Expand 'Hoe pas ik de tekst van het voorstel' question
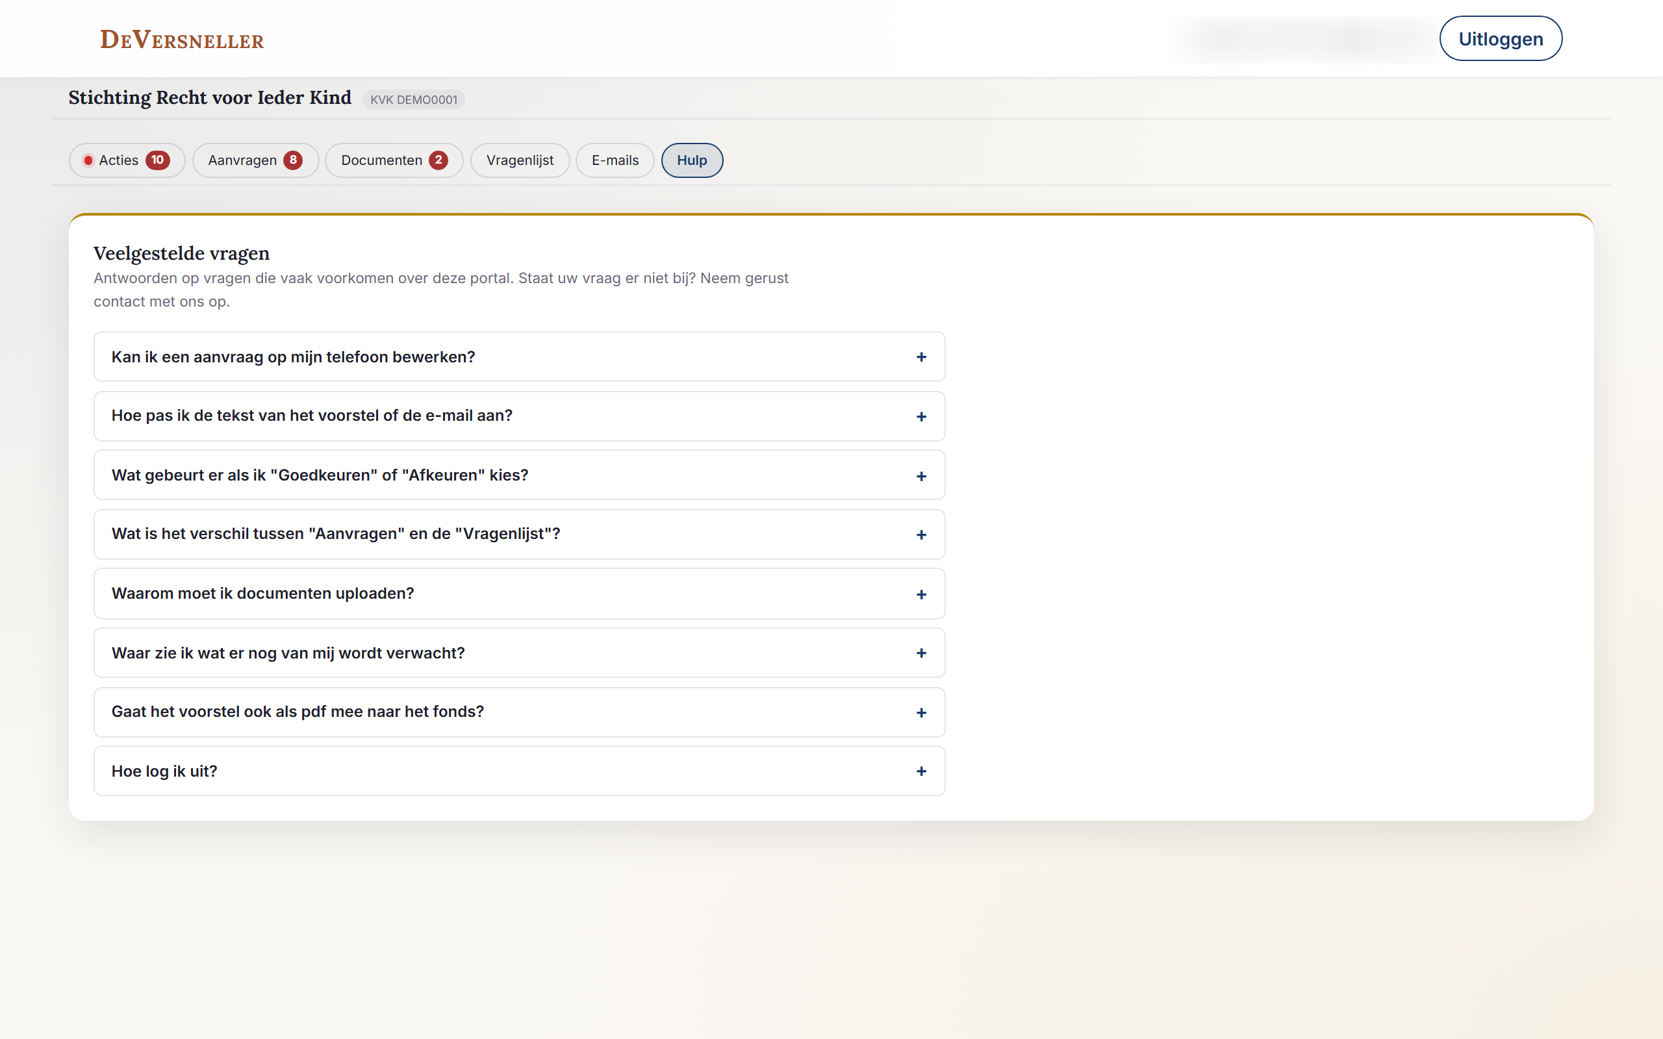The image size is (1663, 1039). coord(520,416)
